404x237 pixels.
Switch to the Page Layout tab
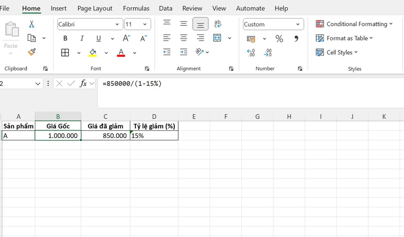click(x=95, y=9)
